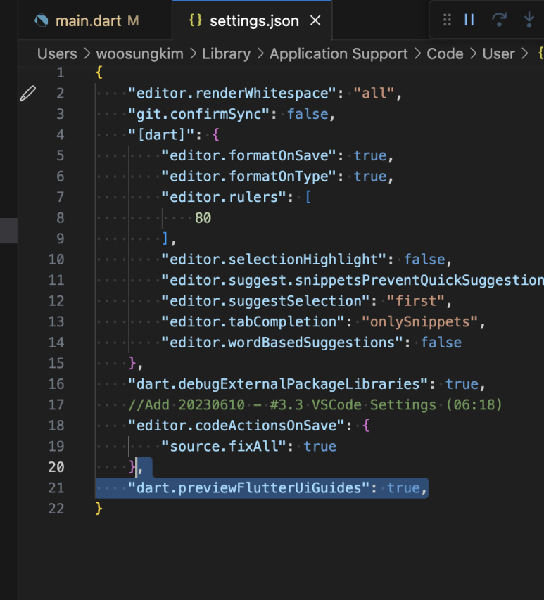Click the "source.fixAll" key
This screenshot has height=600, width=544.
224,447
